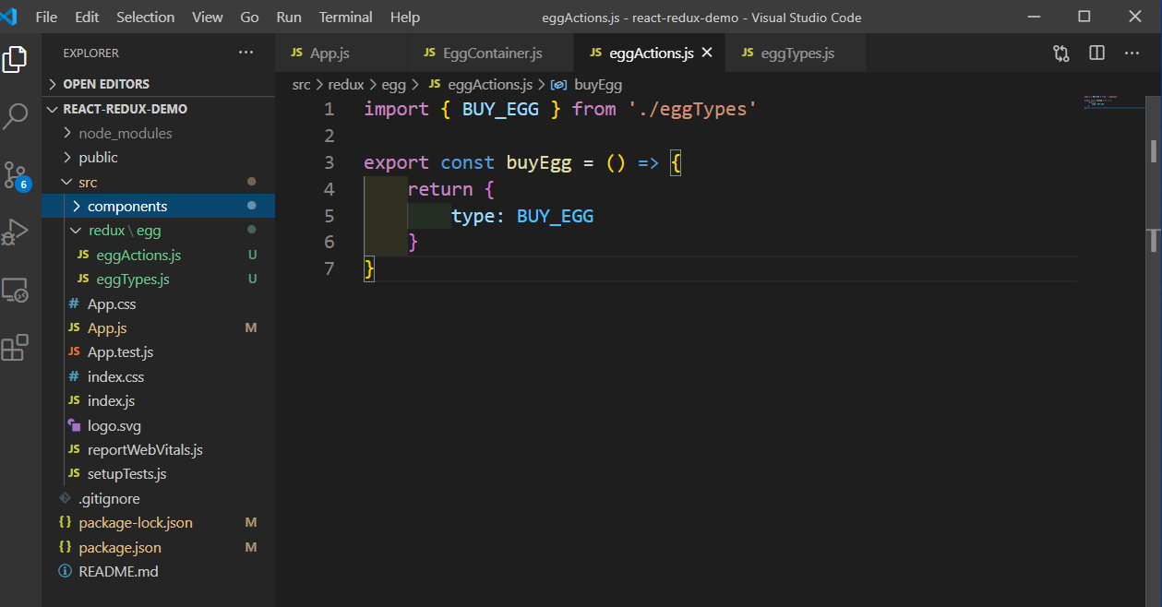Collapse the redux \ egg folder

159,231
